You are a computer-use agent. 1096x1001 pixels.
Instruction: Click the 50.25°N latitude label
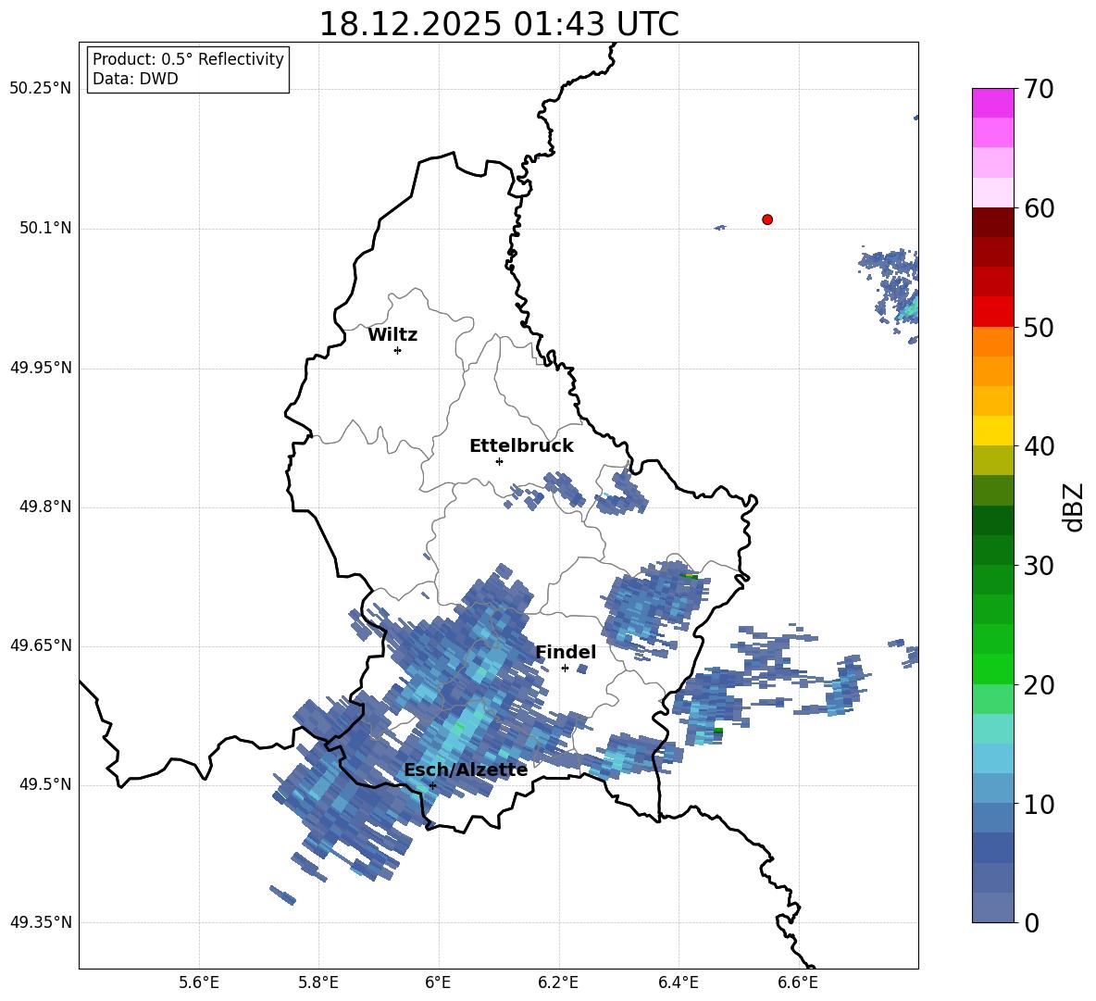coord(40,89)
